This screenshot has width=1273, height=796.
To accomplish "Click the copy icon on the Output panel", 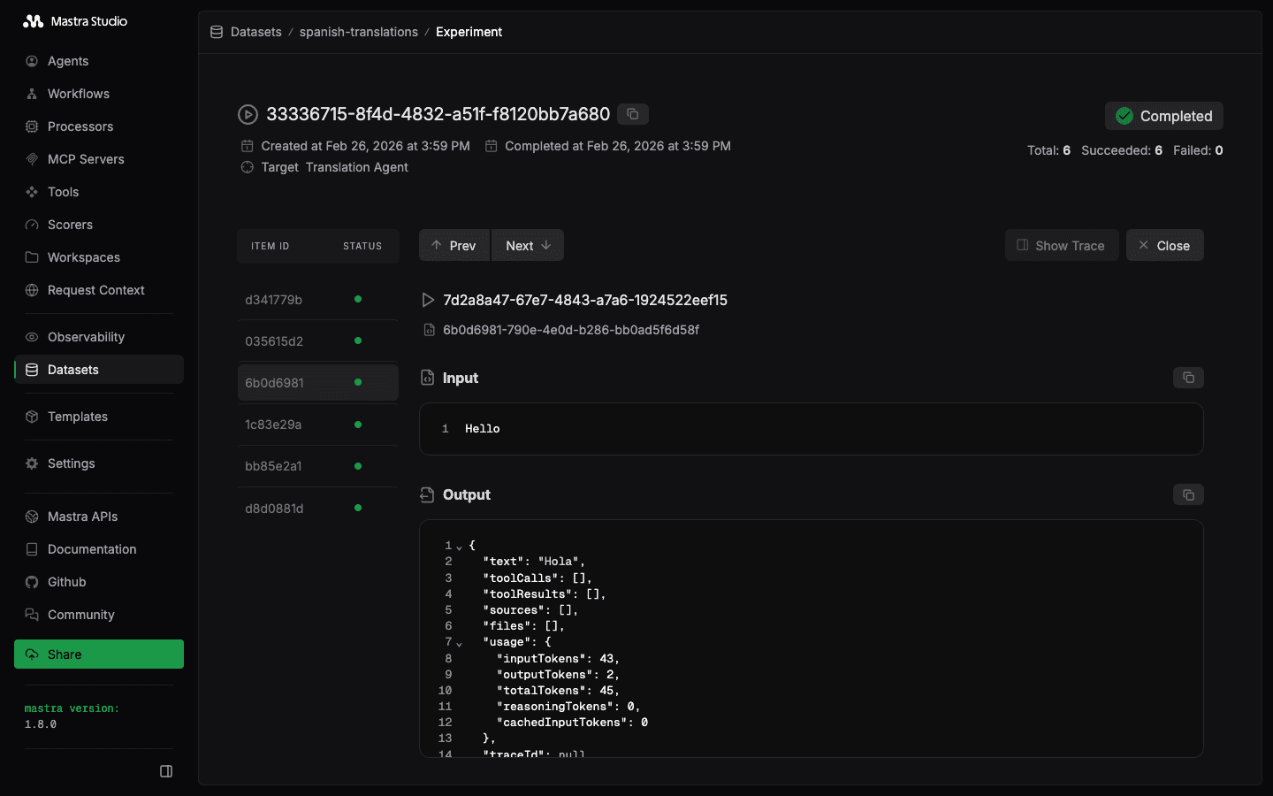I will coord(1188,494).
